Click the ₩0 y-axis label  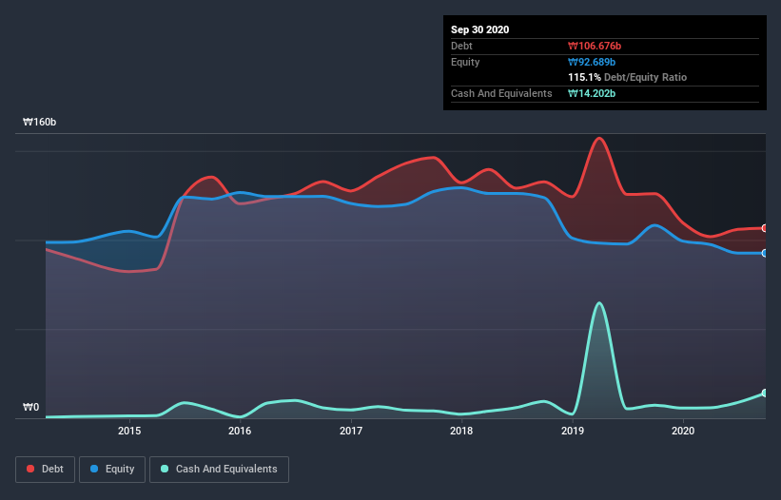point(30,407)
